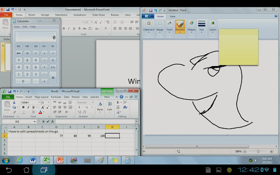Click the Find binoculars icon in Excel
Screen dimensions: 280x175
point(125,107)
